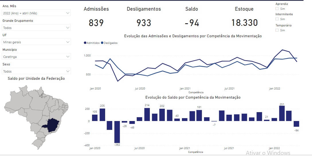Check the Temporário Sim checkbox
312x156 pixels.
277,30
